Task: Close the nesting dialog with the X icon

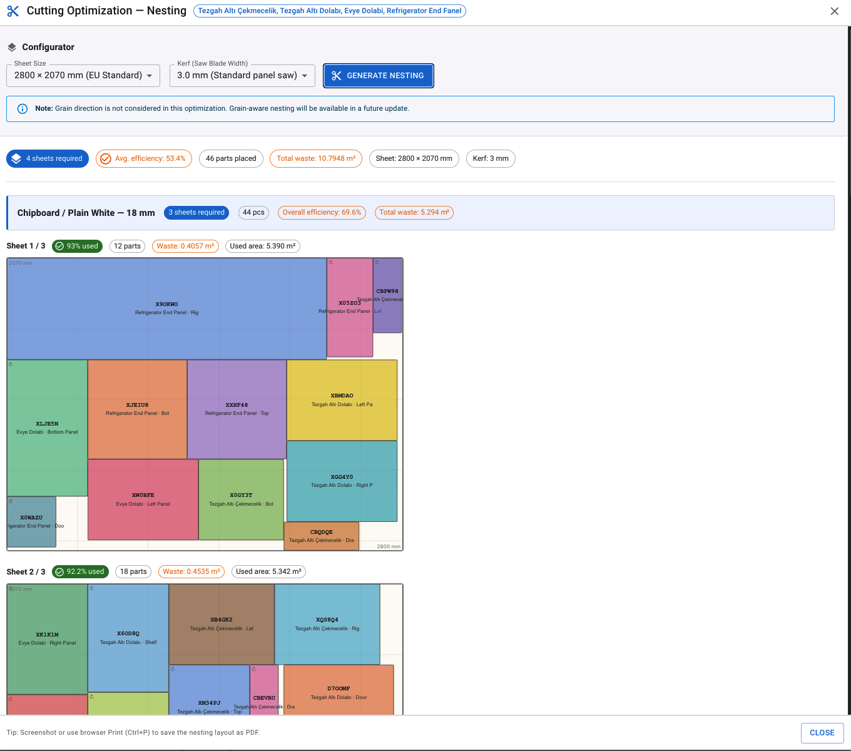Action: pyautogui.click(x=834, y=11)
